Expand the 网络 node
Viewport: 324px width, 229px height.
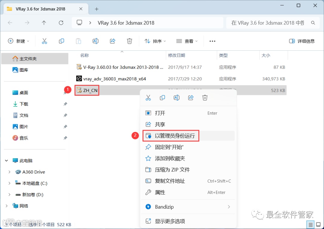pos(6,206)
